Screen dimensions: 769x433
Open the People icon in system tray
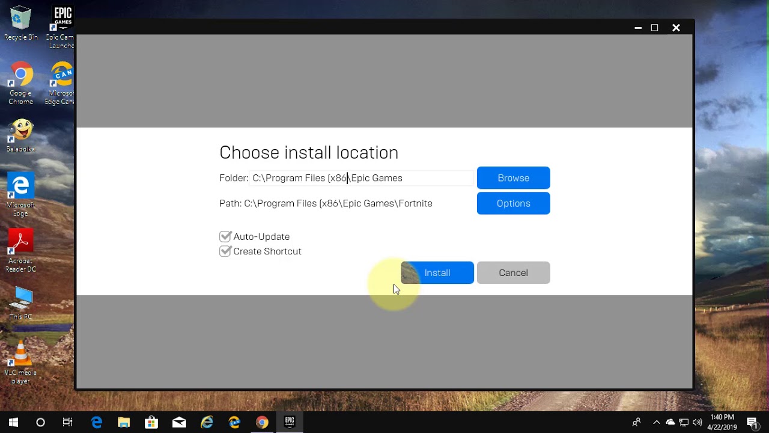(636, 422)
